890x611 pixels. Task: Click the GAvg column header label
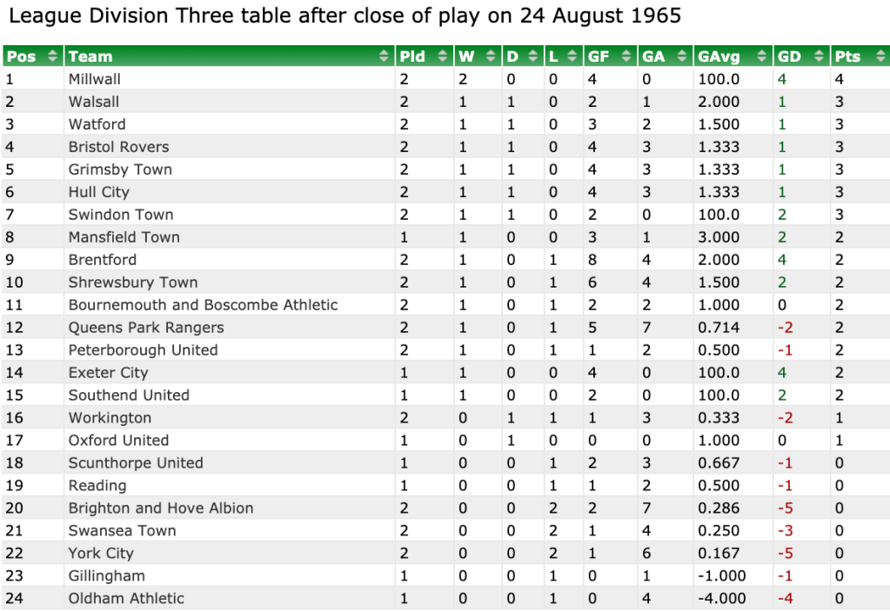719,56
